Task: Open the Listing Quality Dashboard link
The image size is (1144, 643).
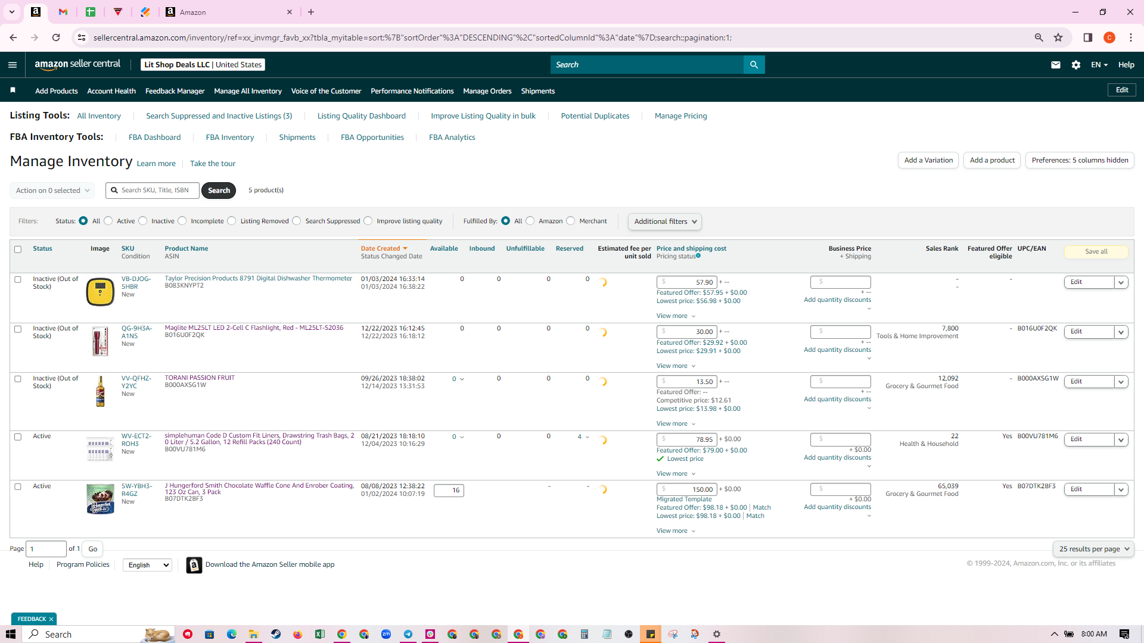Action: pyautogui.click(x=362, y=116)
